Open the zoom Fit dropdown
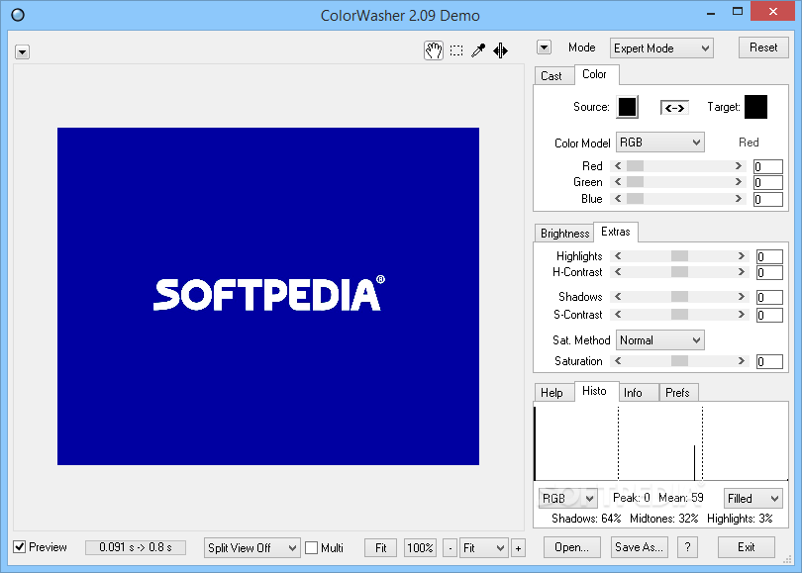802x573 pixels. tap(484, 548)
